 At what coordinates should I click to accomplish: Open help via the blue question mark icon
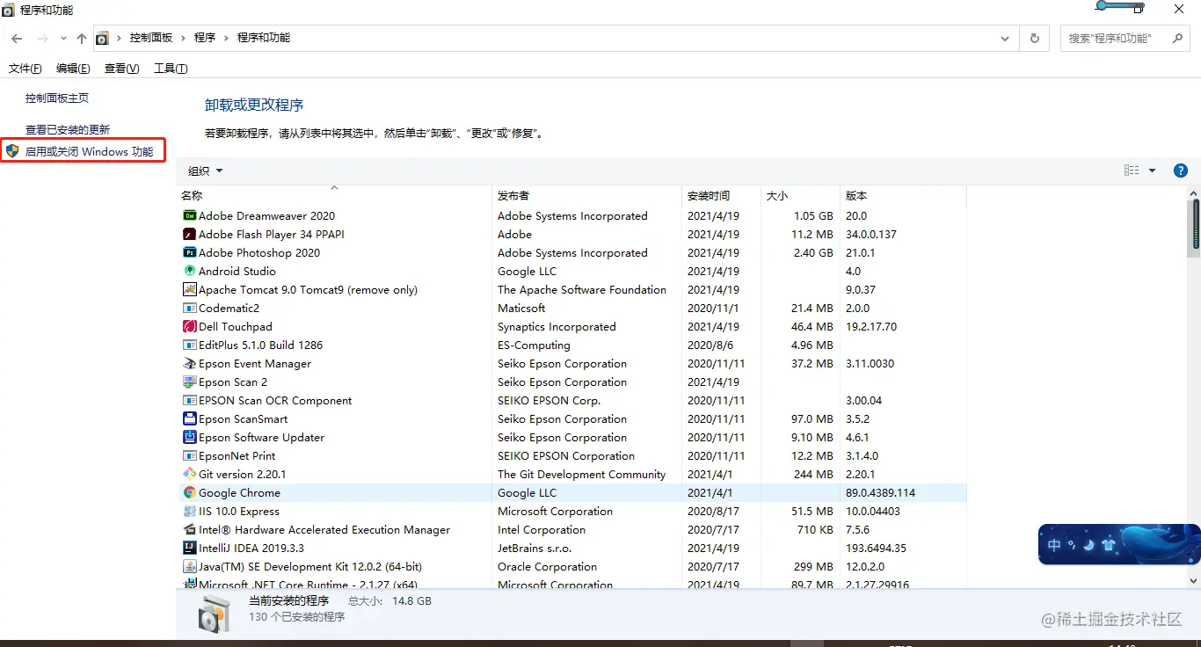pyautogui.click(x=1180, y=171)
